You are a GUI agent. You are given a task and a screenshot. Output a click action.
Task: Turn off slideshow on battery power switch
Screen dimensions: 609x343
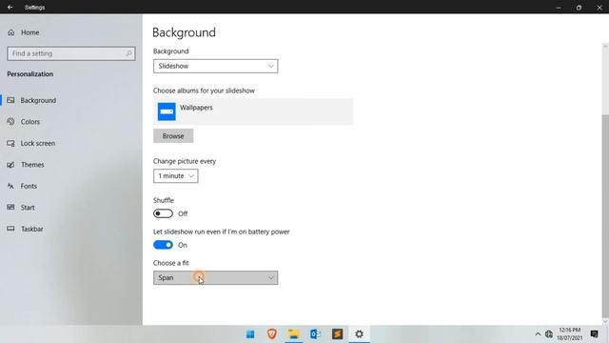click(163, 245)
